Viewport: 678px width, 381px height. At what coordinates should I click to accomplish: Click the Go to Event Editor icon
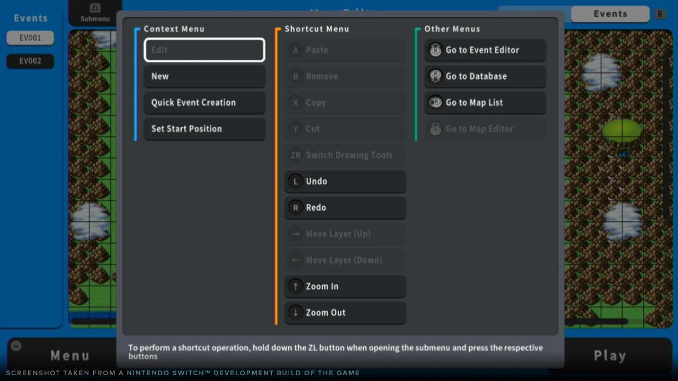tap(435, 50)
